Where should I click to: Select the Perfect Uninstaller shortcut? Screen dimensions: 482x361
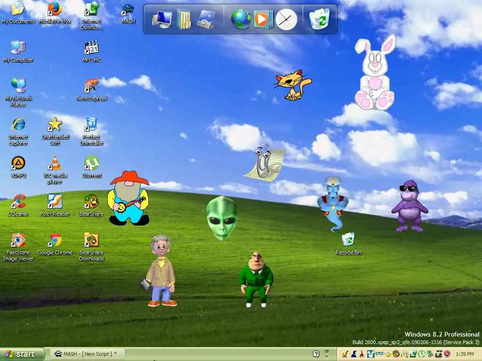[91, 131]
